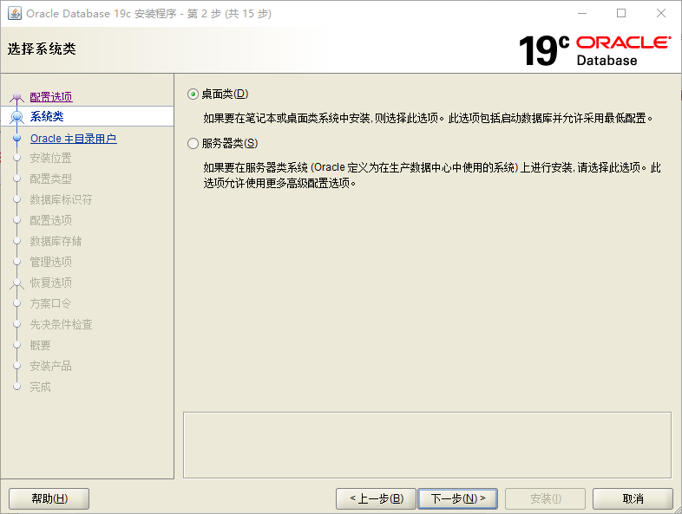Screen dimensions: 682x514
Task: Click the 选择系统类 page heading
Action: point(42,49)
